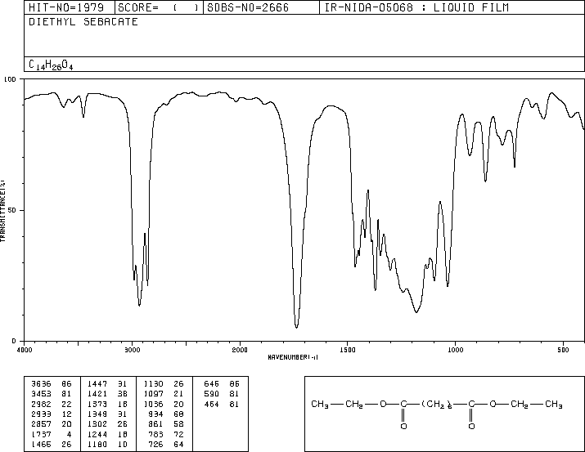Viewport: 585px width, 452px height.
Task: Click the WAVENUMBER x-axis label
Action: pyautogui.click(x=293, y=357)
